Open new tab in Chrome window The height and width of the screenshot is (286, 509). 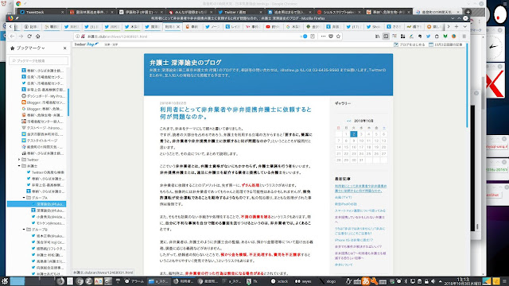click(468, 12)
